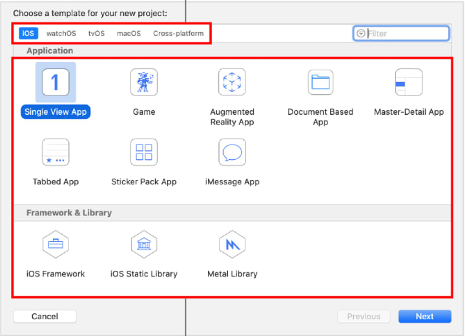
Task: Click the filter icon in search field
Action: (x=360, y=34)
